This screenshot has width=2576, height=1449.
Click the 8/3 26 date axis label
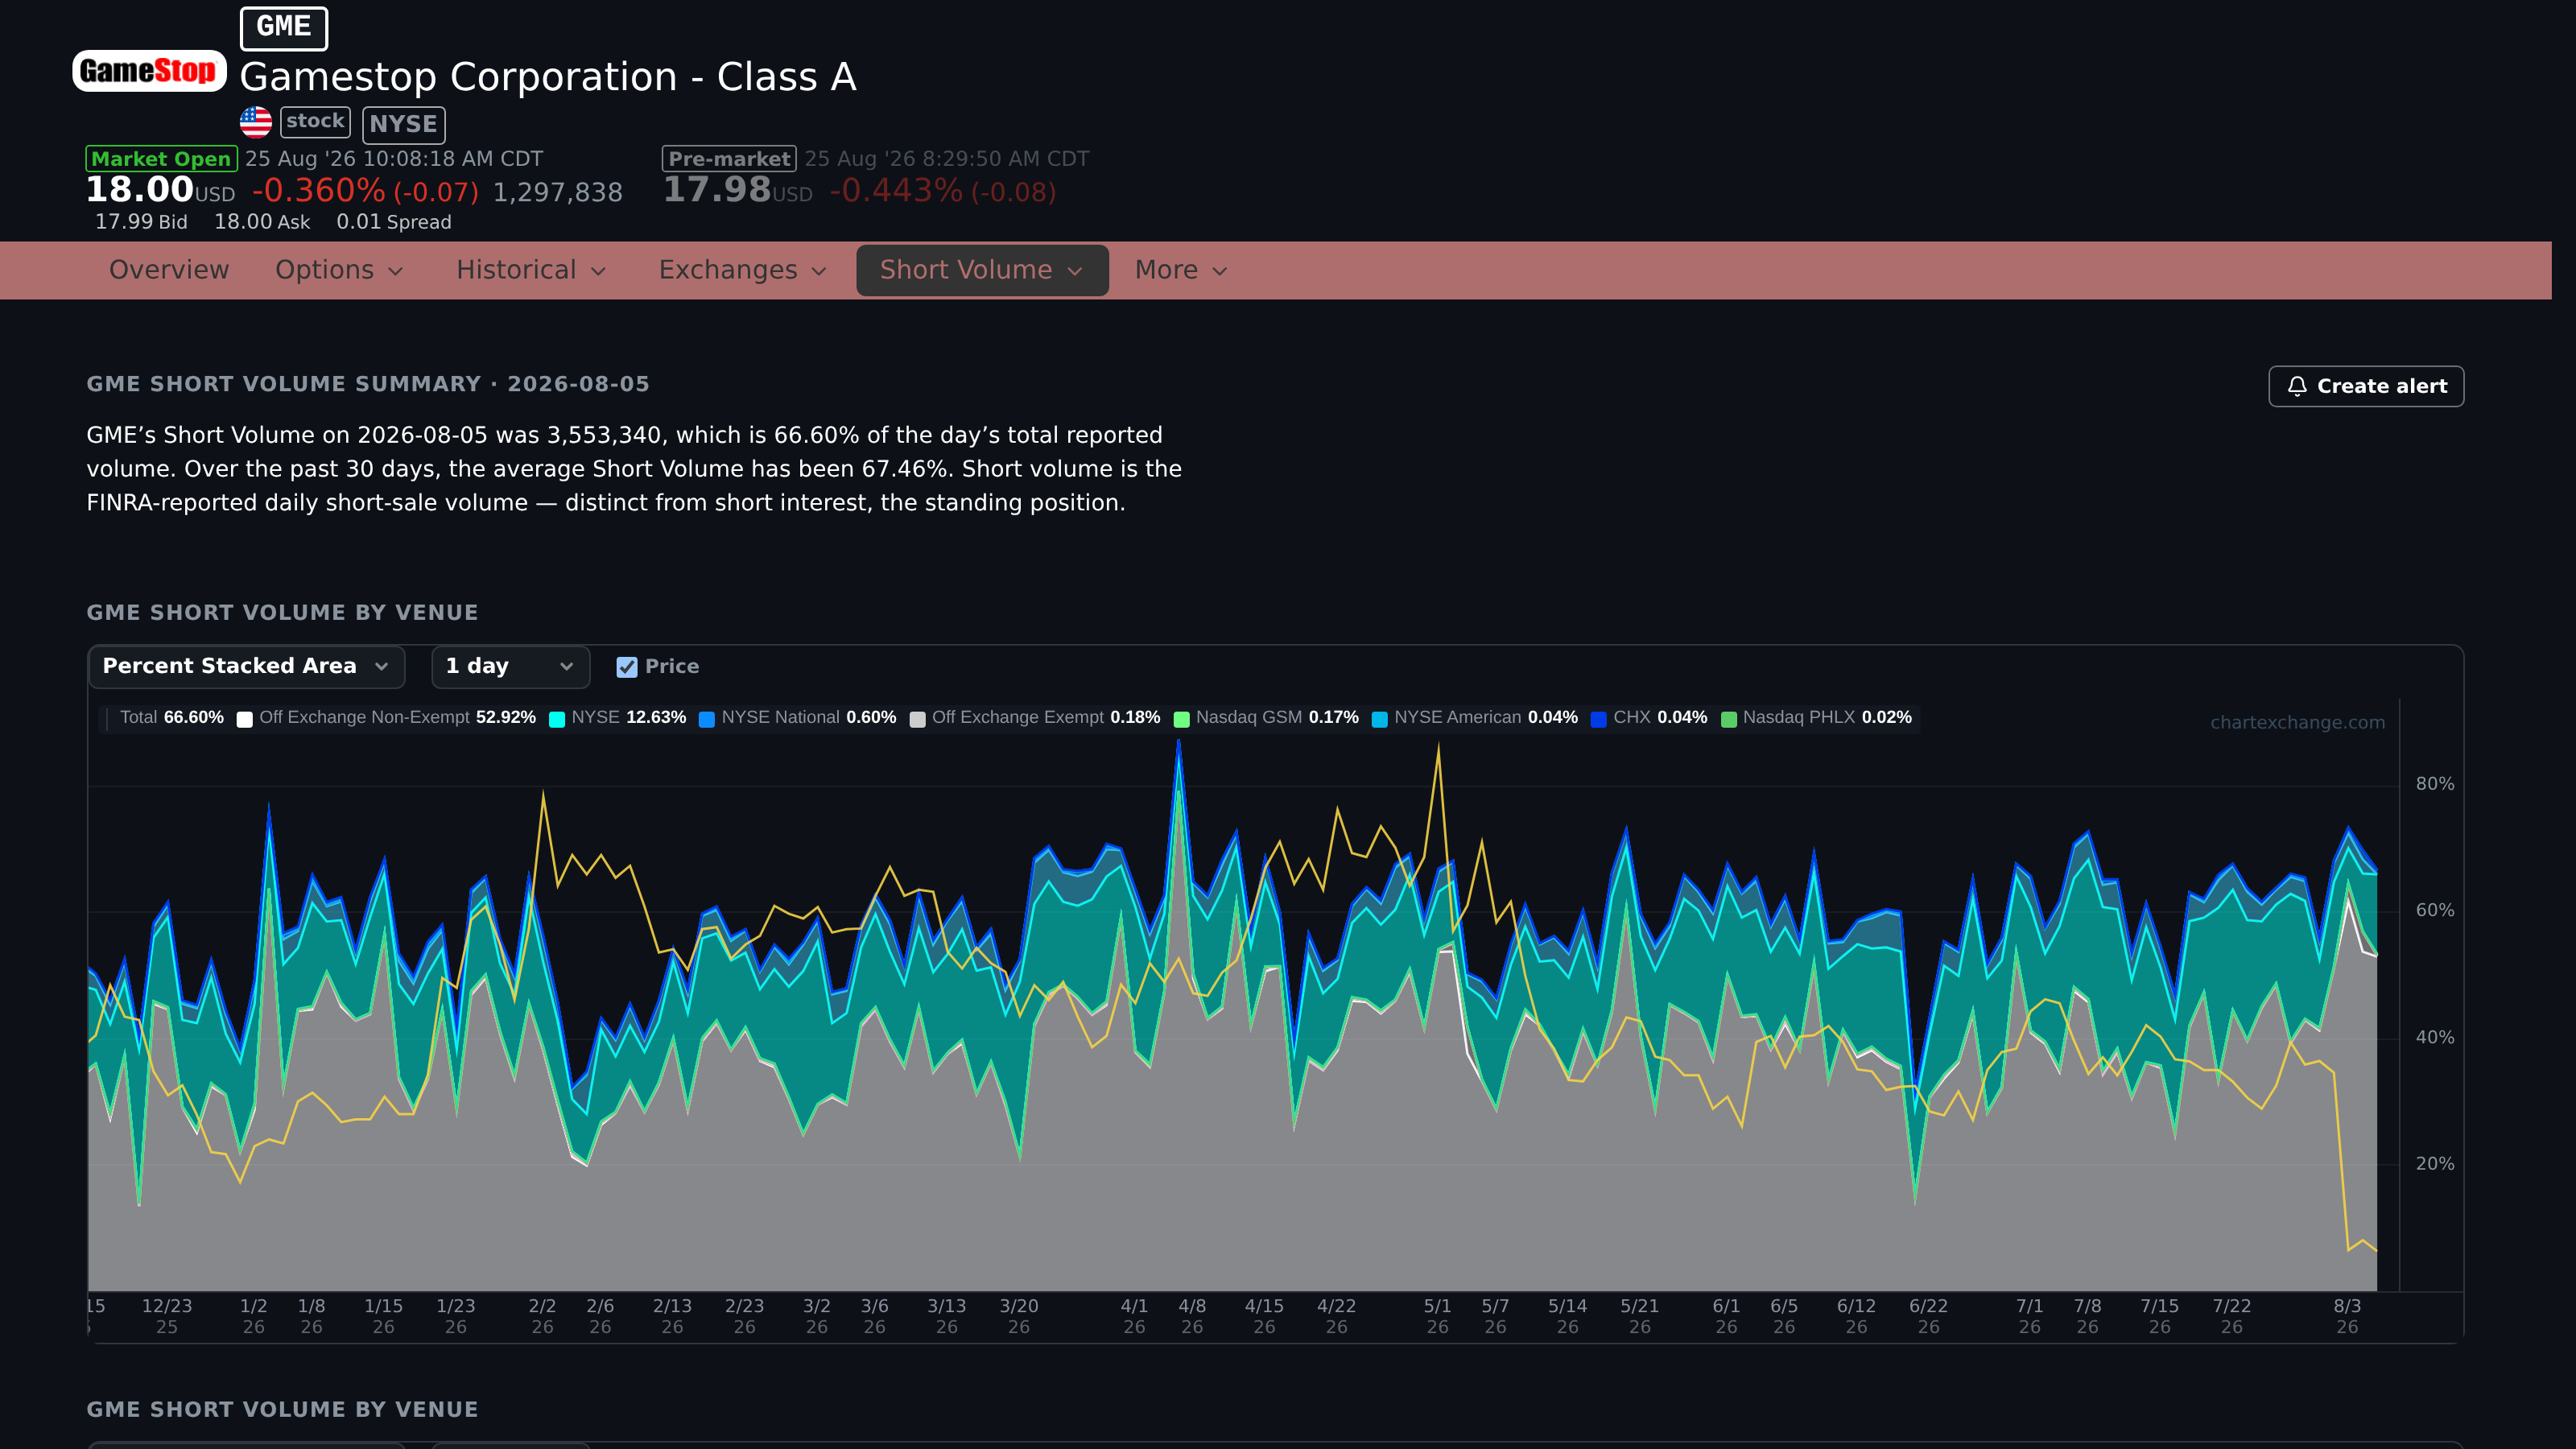pyautogui.click(x=2347, y=1316)
